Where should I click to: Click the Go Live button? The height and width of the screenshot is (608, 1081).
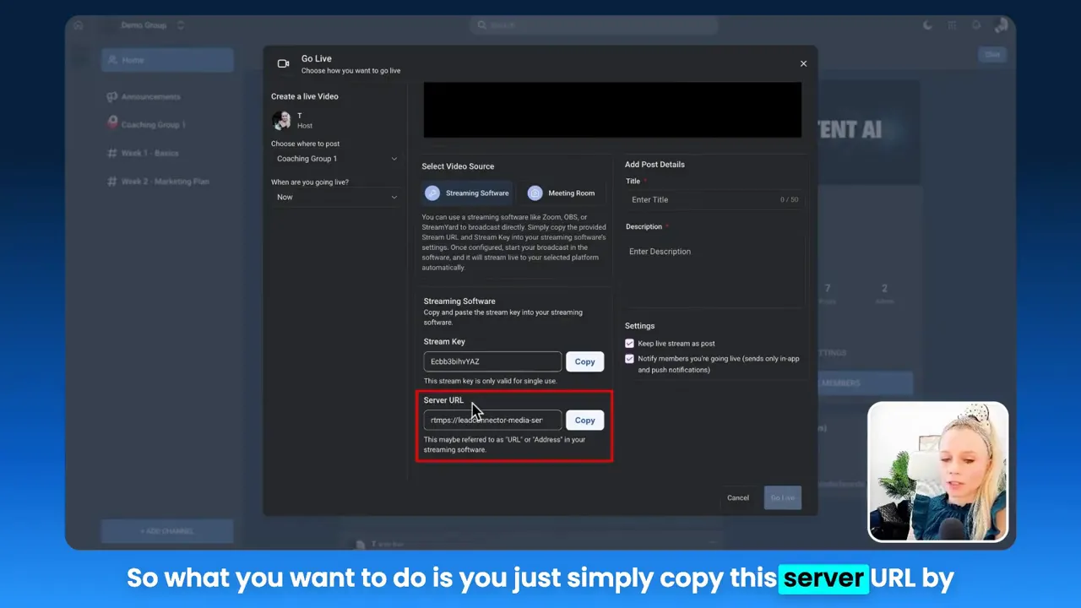tap(782, 497)
